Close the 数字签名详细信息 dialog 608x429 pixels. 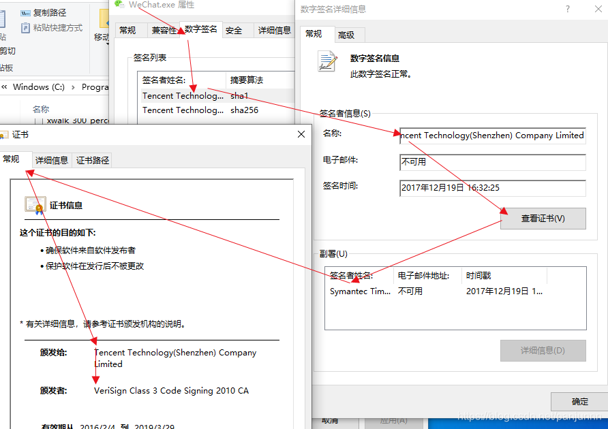[598, 9]
